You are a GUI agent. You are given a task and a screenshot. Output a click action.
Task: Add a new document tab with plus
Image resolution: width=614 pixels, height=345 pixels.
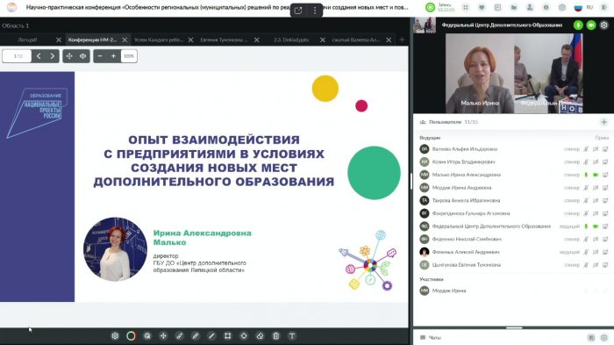click(x=402, y=40)
